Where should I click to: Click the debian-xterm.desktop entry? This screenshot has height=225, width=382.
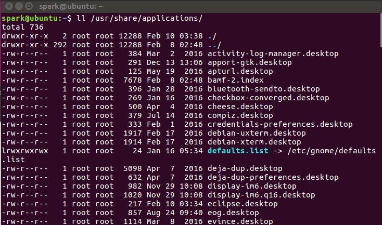tap(254, 142)
